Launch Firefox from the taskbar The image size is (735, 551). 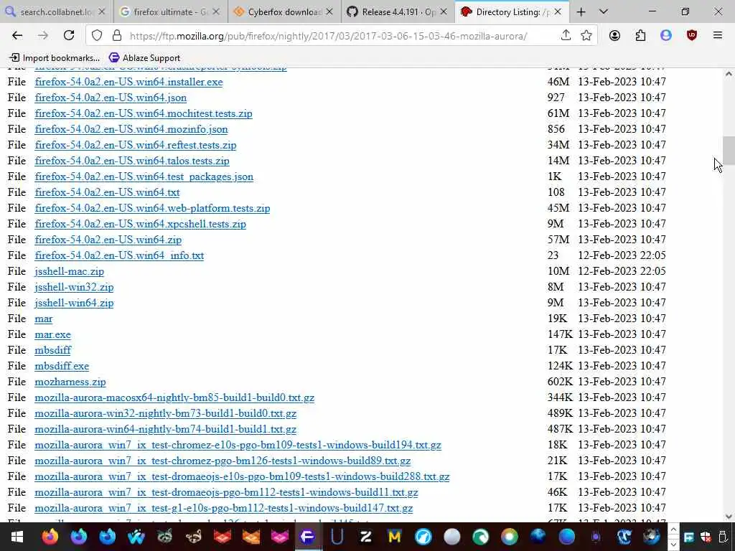click(50, 537)
